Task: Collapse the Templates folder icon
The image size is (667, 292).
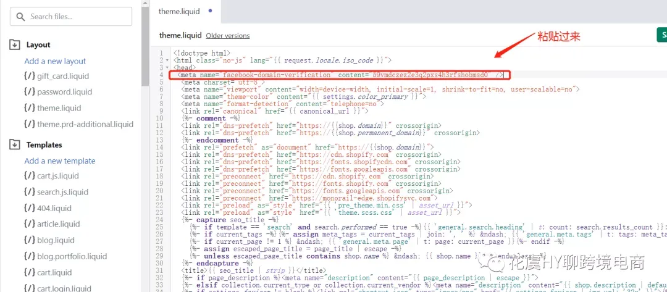Action: coord(15,144)
